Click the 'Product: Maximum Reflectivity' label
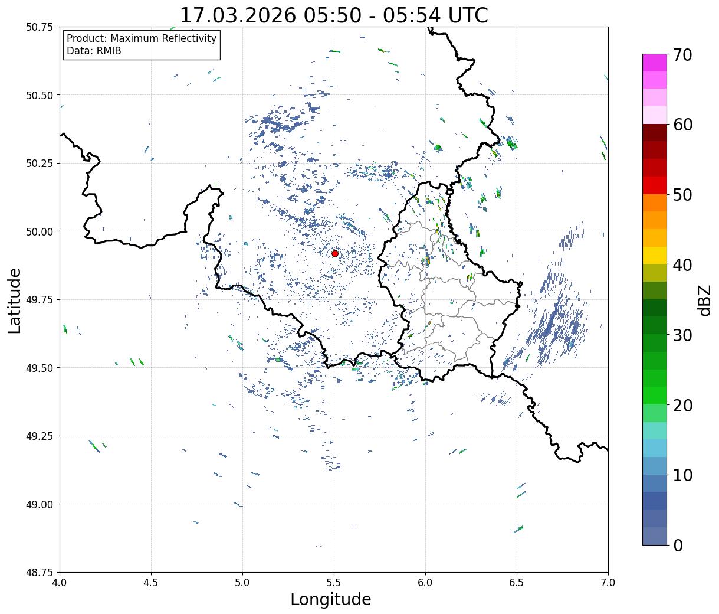The height and width of the screenshot is (614, 719). [x=142, y=38]
